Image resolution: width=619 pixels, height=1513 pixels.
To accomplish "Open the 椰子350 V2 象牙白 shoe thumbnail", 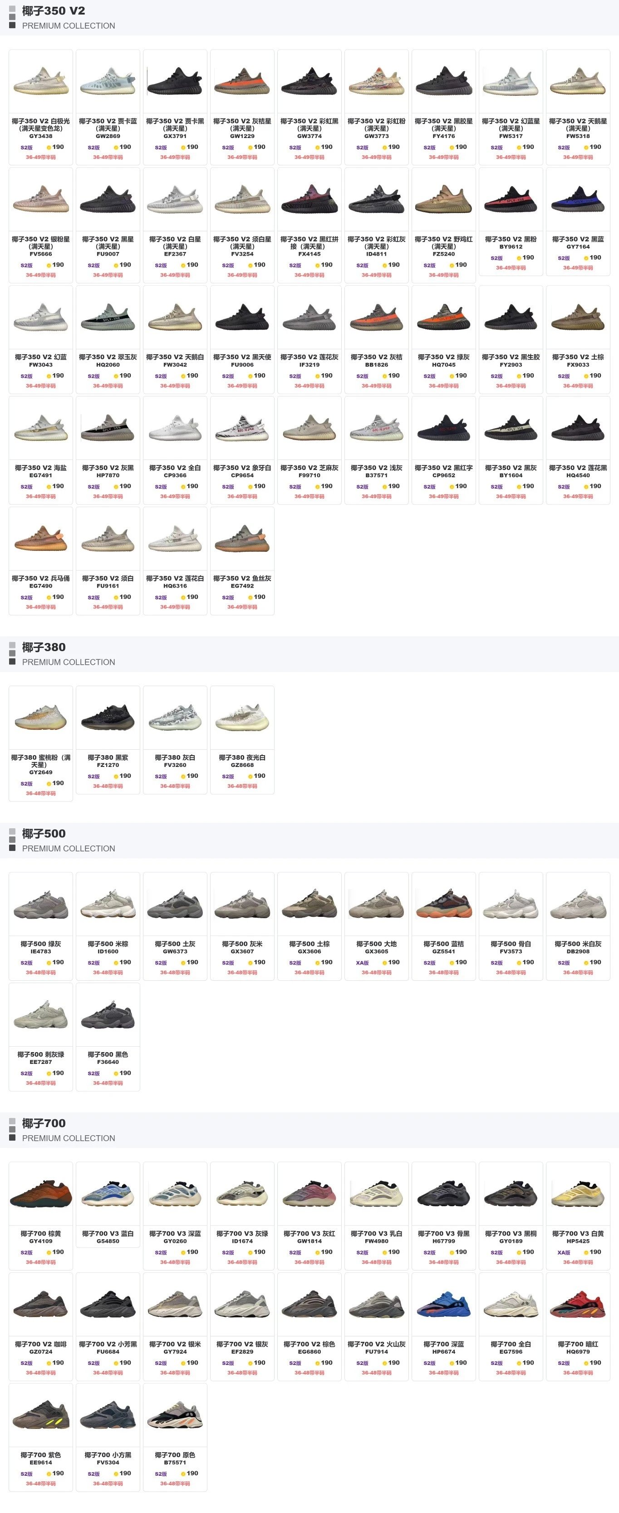I will click(x=242, y=428).
